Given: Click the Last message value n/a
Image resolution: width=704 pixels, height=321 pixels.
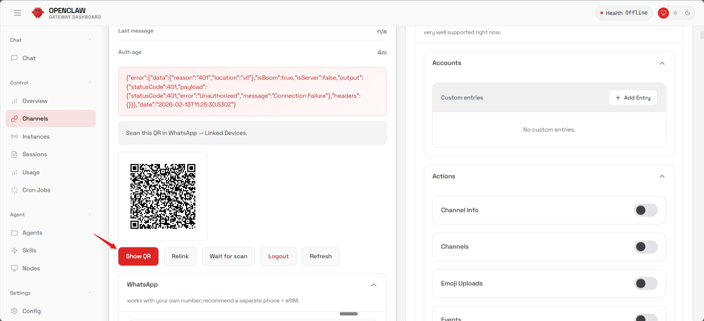Looking at the screenshot, I should click(382, 31).
